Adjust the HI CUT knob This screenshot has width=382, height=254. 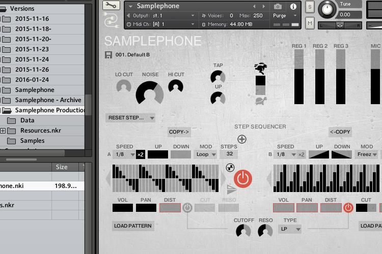176,86
